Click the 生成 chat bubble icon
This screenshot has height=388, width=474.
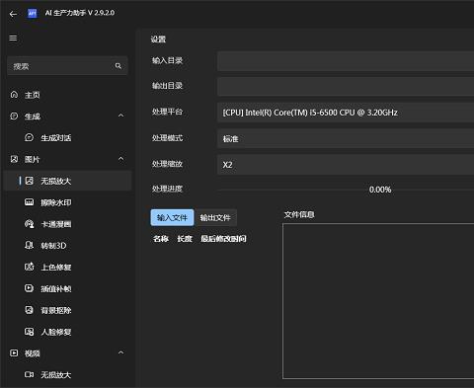(x=14, y=116)
